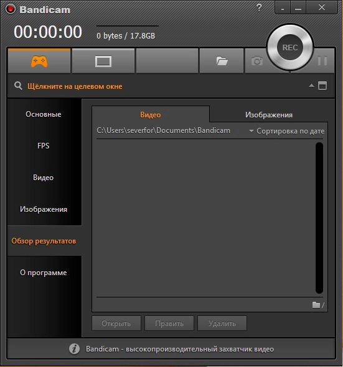Click the Bandicam red logo icon
This screenshot has height=367, width=343.
pyautogui.click(x=11, y=9)
